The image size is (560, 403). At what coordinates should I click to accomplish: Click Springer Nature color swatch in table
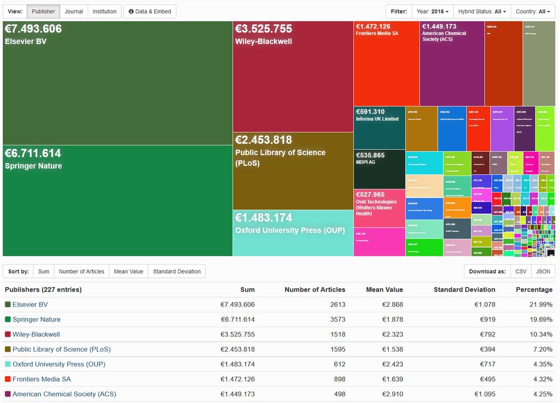click(8, 319)
